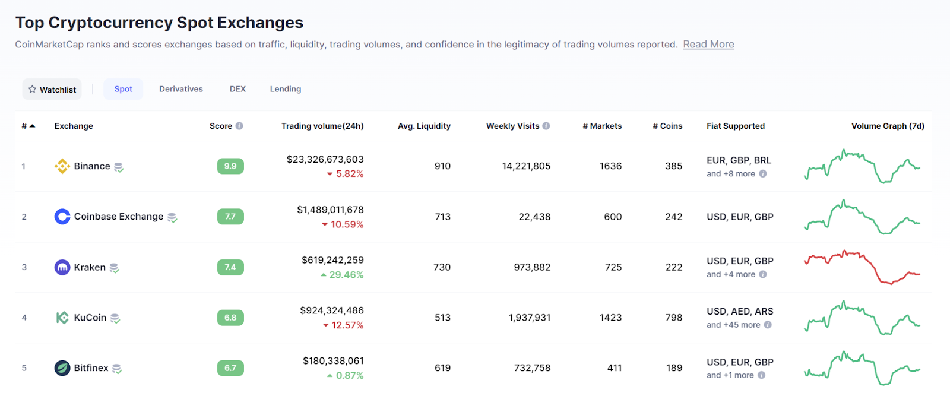
Task: Open the DEX tab
Action: [237, 89]
